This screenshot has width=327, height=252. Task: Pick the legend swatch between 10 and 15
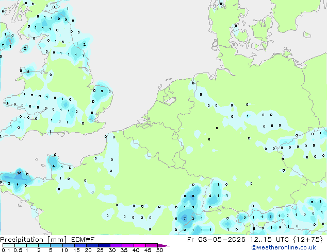(68, 245)
